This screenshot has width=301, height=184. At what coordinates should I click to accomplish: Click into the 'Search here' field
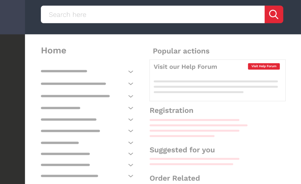[153, 14]
